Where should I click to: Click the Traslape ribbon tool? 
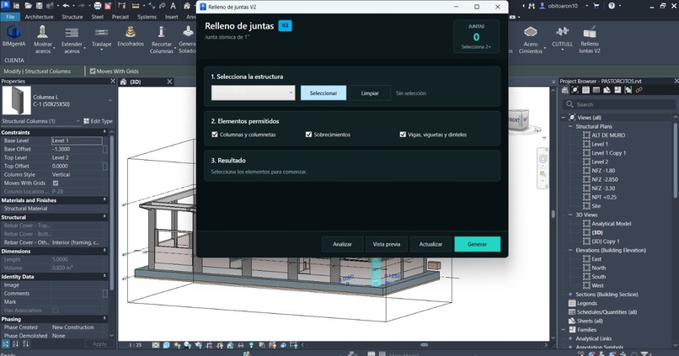[x=101, y=38]
